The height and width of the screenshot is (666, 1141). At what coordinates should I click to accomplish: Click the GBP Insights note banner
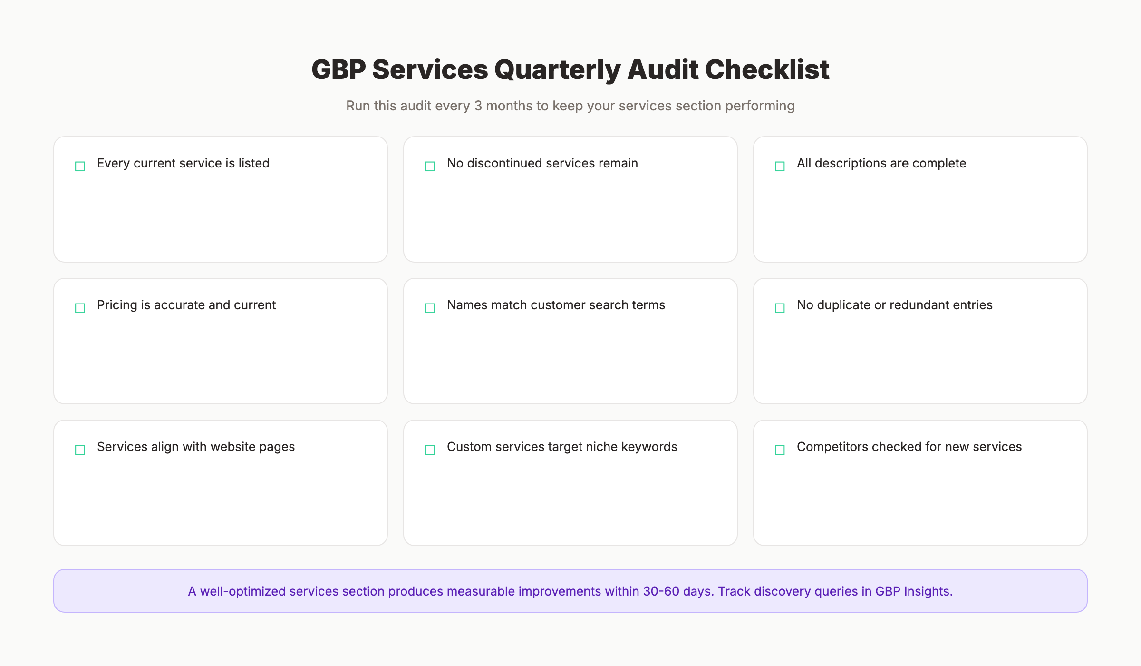(570, 590)
